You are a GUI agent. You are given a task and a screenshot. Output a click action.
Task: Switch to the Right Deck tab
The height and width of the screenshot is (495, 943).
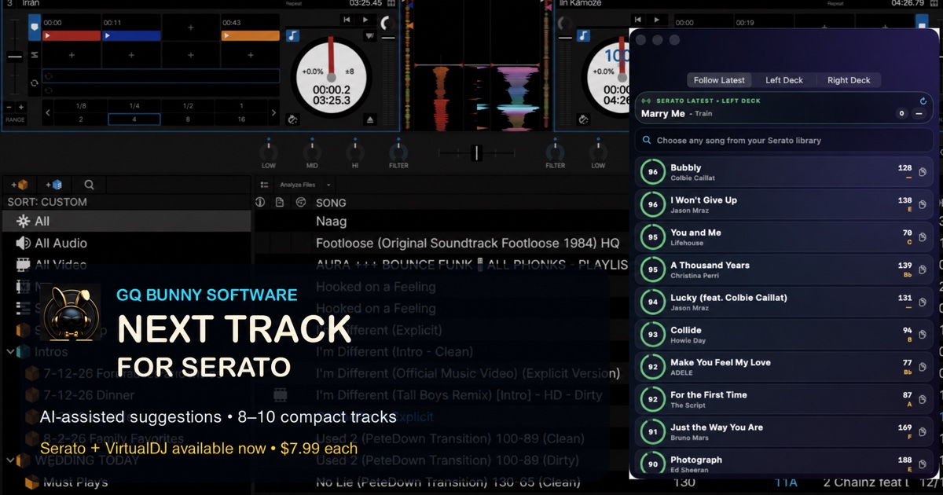[x=849, y=80]
